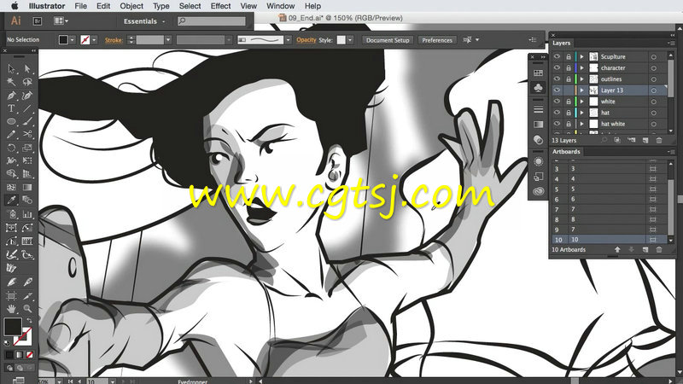Select the Lasso tool

tap(27, 82)
